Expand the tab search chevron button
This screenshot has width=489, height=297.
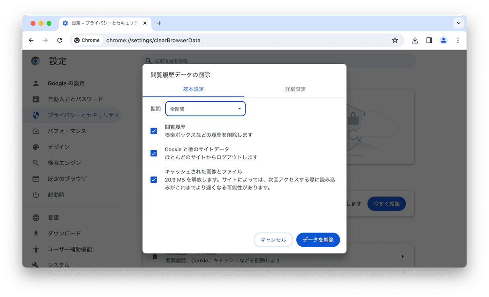[458, 23]
